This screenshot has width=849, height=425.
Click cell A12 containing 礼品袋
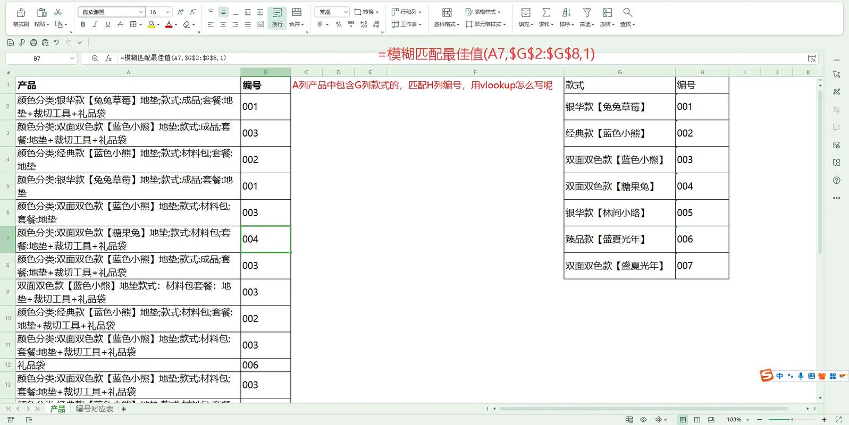click(128, 365)
